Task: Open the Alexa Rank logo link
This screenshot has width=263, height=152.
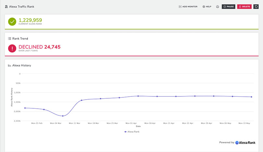Action: tap(245, 143)
